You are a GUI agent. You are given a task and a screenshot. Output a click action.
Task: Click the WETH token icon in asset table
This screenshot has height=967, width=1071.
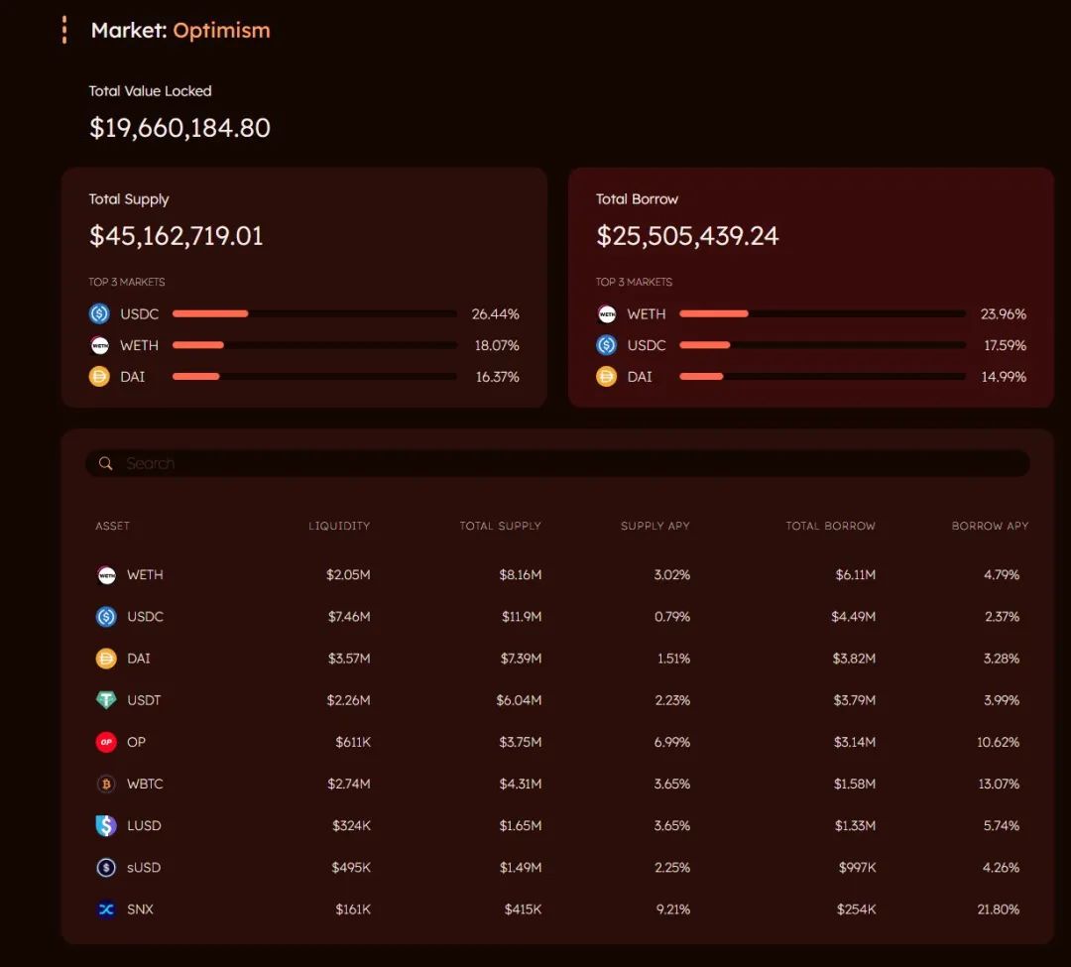(106, 575)
